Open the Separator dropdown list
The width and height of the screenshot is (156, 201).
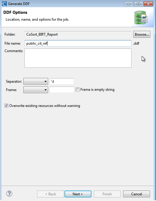[x=36, y=81]
